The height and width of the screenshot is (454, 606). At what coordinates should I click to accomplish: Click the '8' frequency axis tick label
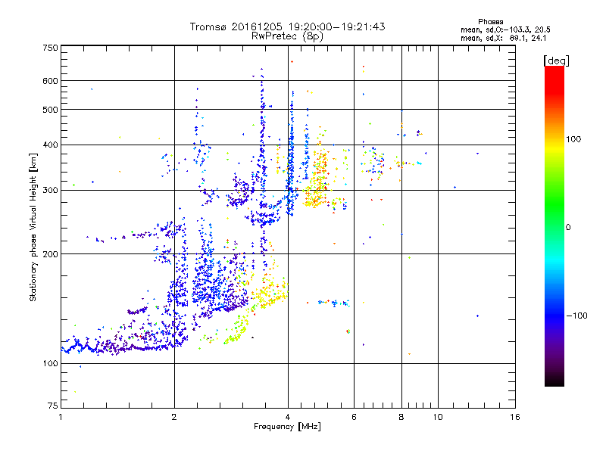(x=401, y=417)
